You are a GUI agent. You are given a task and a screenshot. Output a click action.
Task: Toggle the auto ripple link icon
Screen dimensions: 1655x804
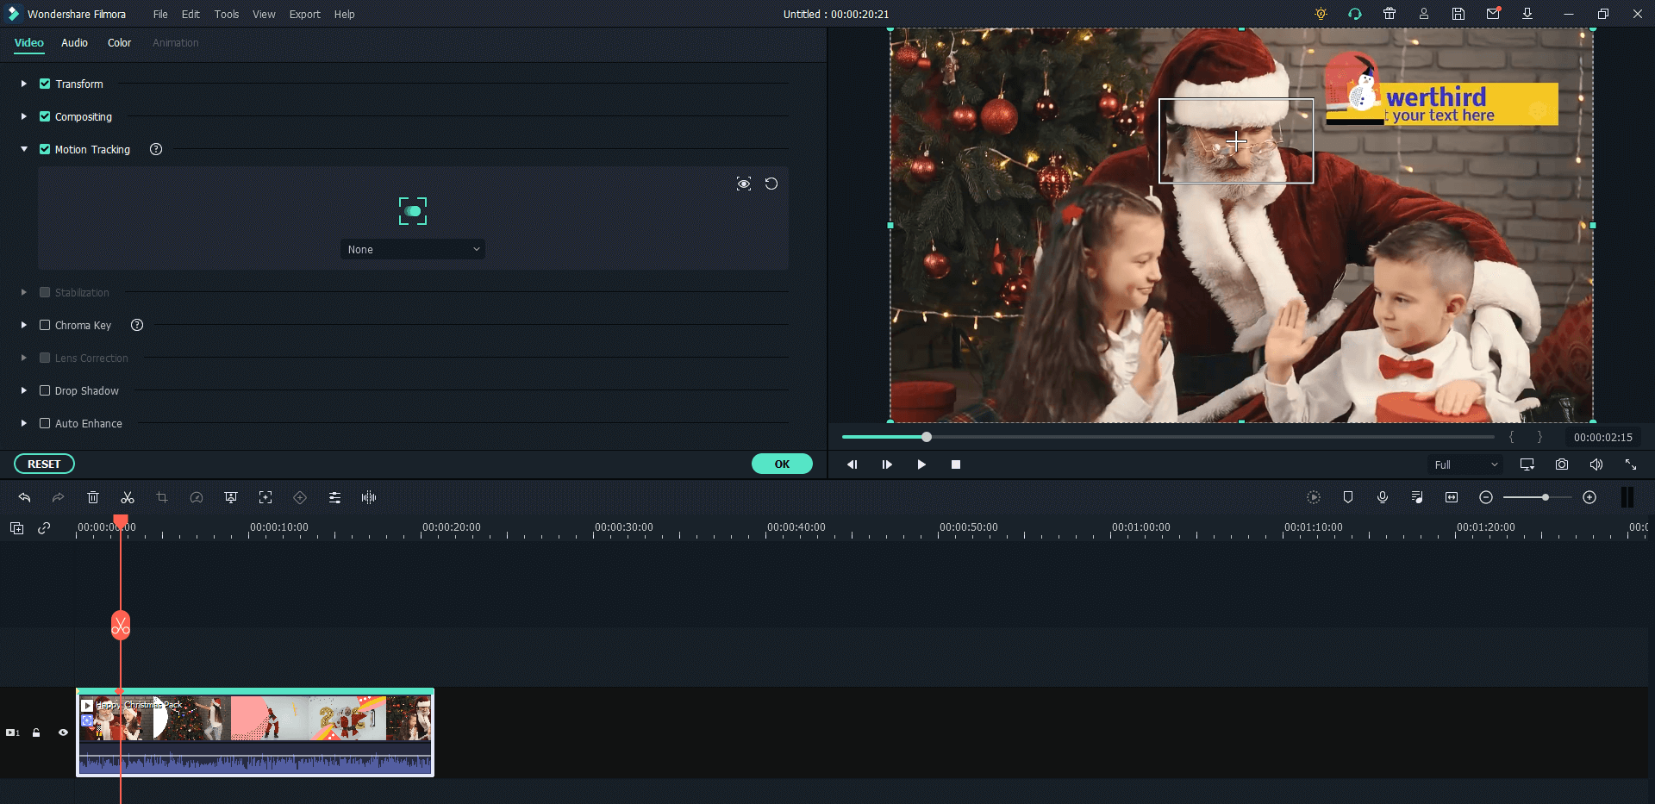tap(44, 528)
